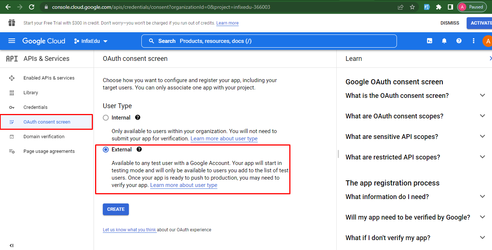Click the OAuth consent screen page heading
This screenshot has width=492, height=250.
(135, 59)
